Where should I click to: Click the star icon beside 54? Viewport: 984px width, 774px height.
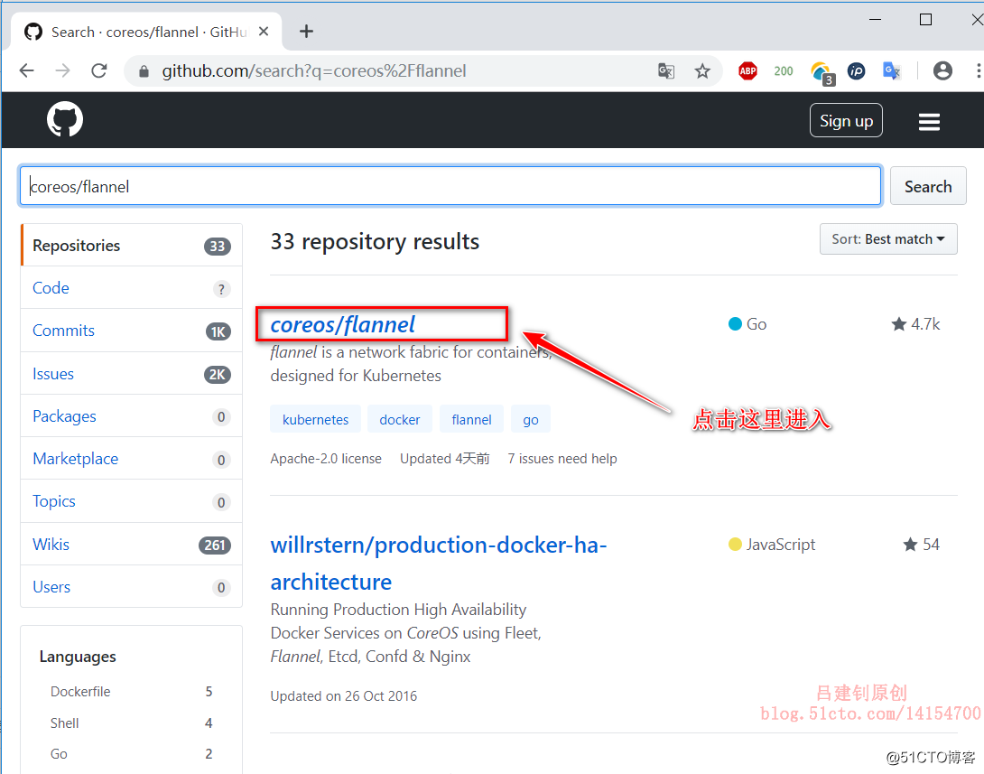click(x=910, y=545)
